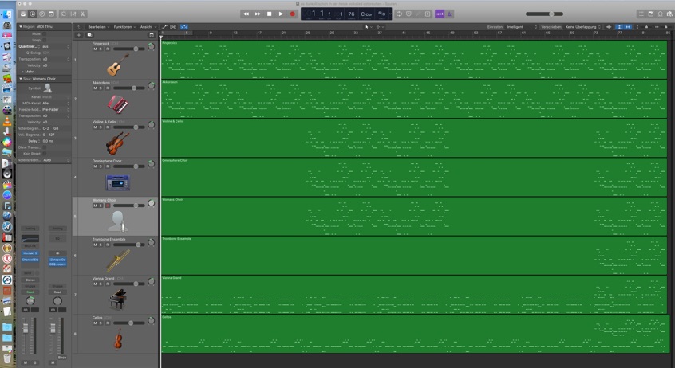
Task: Open the Toolbar display icon
Action: tap(51, 14)
